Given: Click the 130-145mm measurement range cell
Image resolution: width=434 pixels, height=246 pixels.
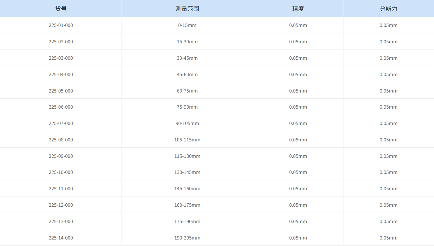Looking at the screenshot, I should coord(187,172).
